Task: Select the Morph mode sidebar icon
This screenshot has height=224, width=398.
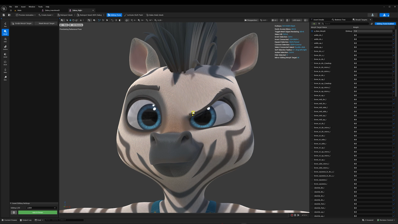Action: tap(5, 32)
